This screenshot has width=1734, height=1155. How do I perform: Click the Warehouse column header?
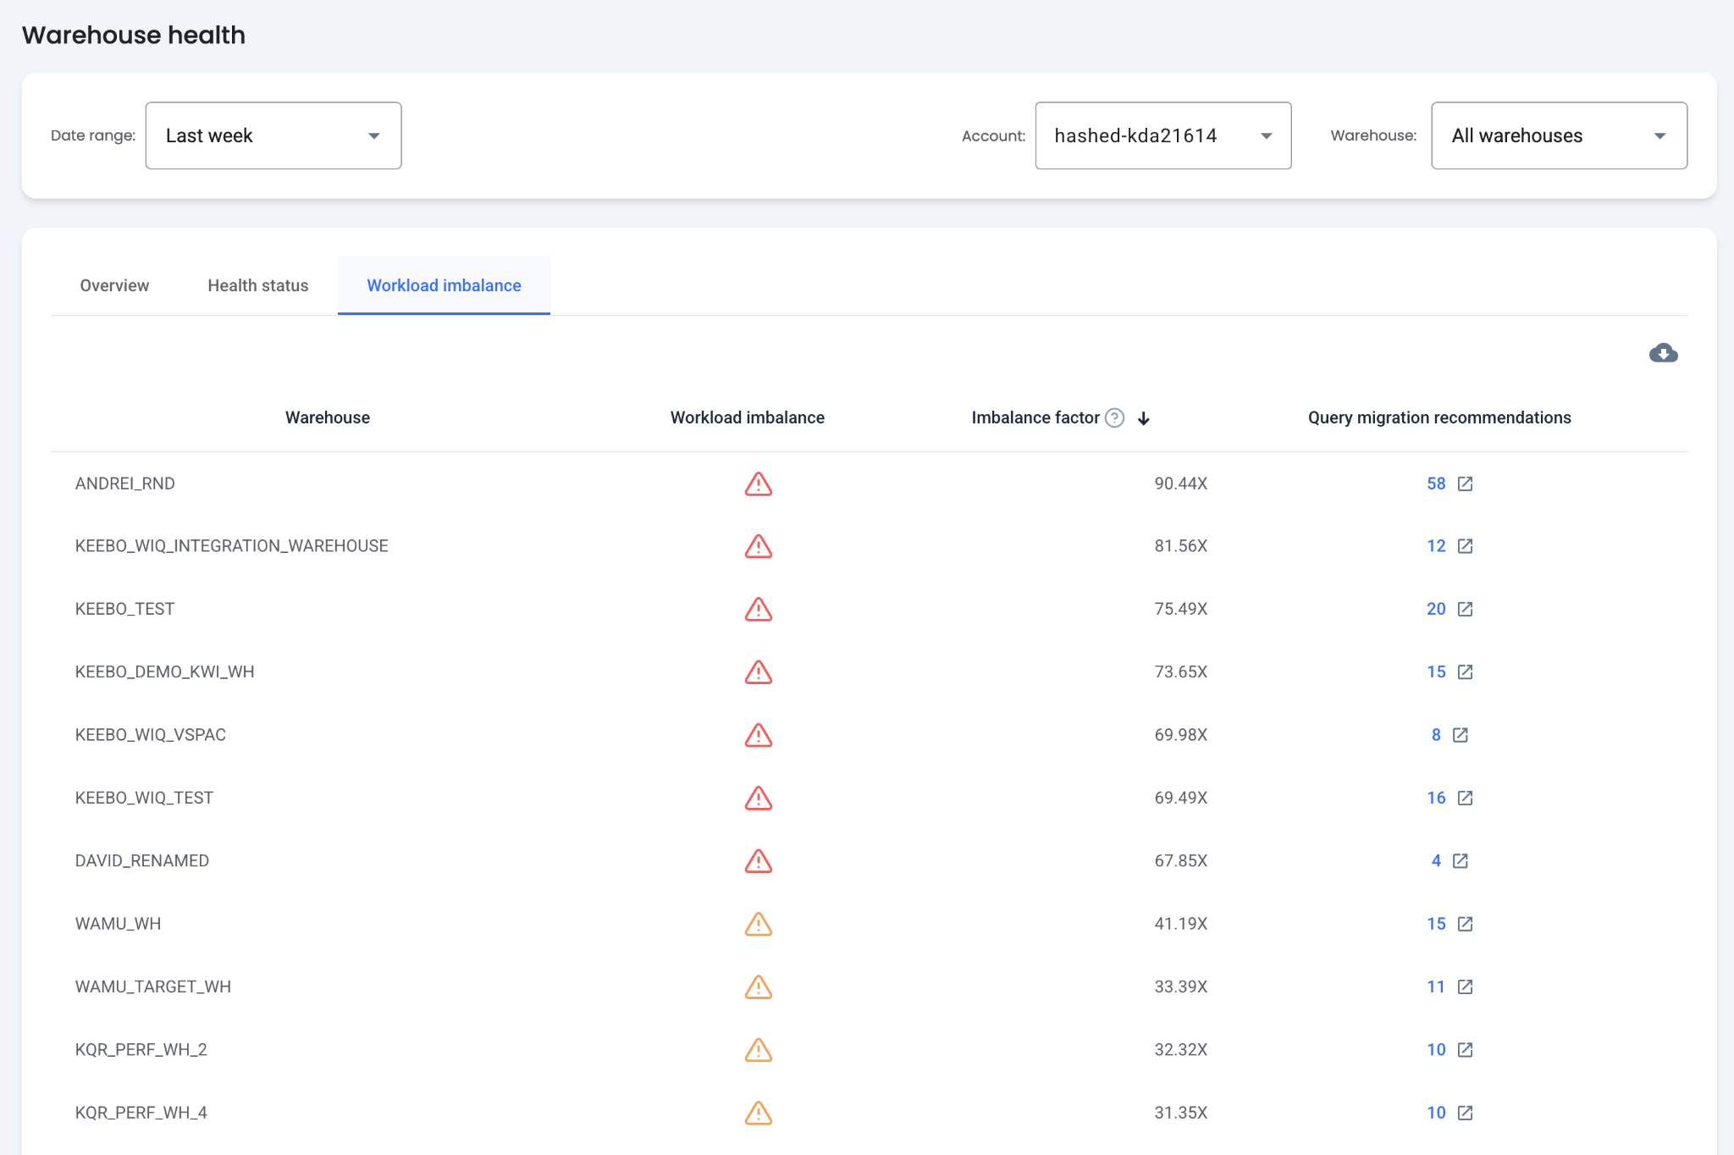(x=327, y=417)
